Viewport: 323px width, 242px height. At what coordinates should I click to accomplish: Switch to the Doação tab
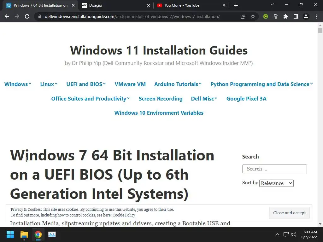pos(115,5)
